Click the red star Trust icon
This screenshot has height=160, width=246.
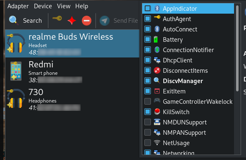(72, 21)
